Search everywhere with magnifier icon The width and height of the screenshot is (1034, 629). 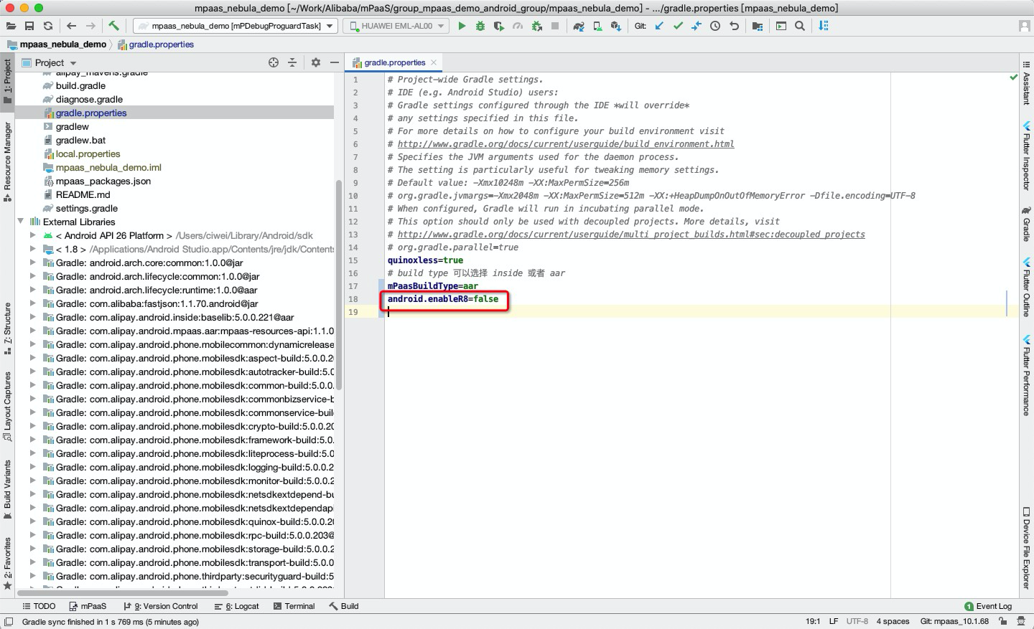pyautogui.click(x=800, y=26)
